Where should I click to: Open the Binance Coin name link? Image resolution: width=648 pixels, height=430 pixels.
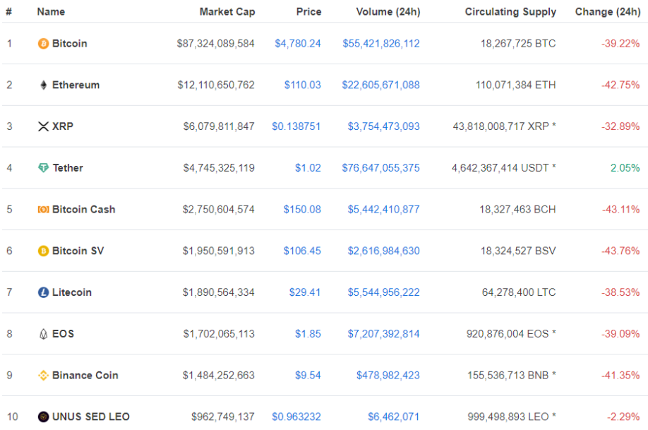tap(85, 375)
